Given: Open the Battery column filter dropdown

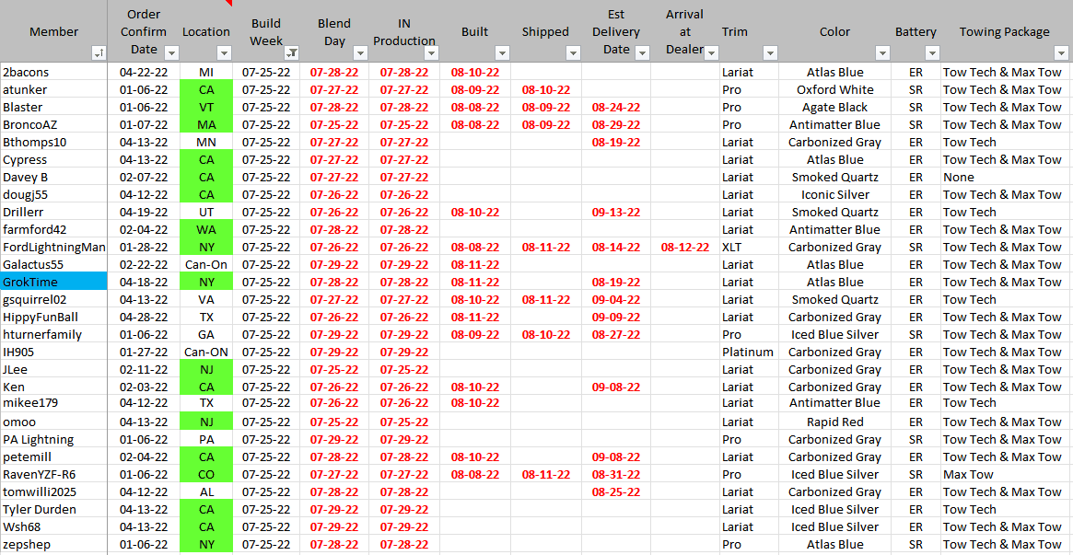Looking at the screenshot, I should point(930,53).
